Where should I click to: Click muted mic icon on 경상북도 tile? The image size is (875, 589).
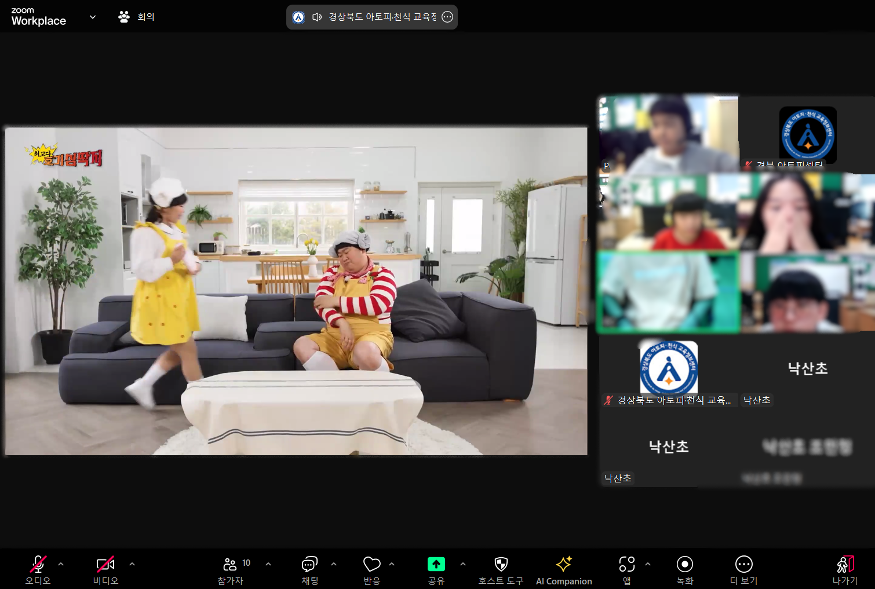click(x=608, y=400)
